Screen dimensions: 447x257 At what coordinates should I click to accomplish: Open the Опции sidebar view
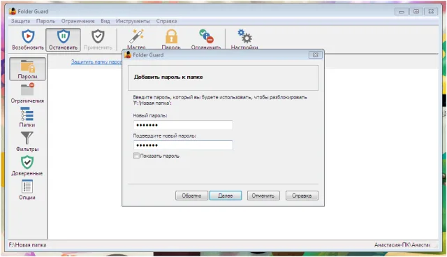point(27,190)
